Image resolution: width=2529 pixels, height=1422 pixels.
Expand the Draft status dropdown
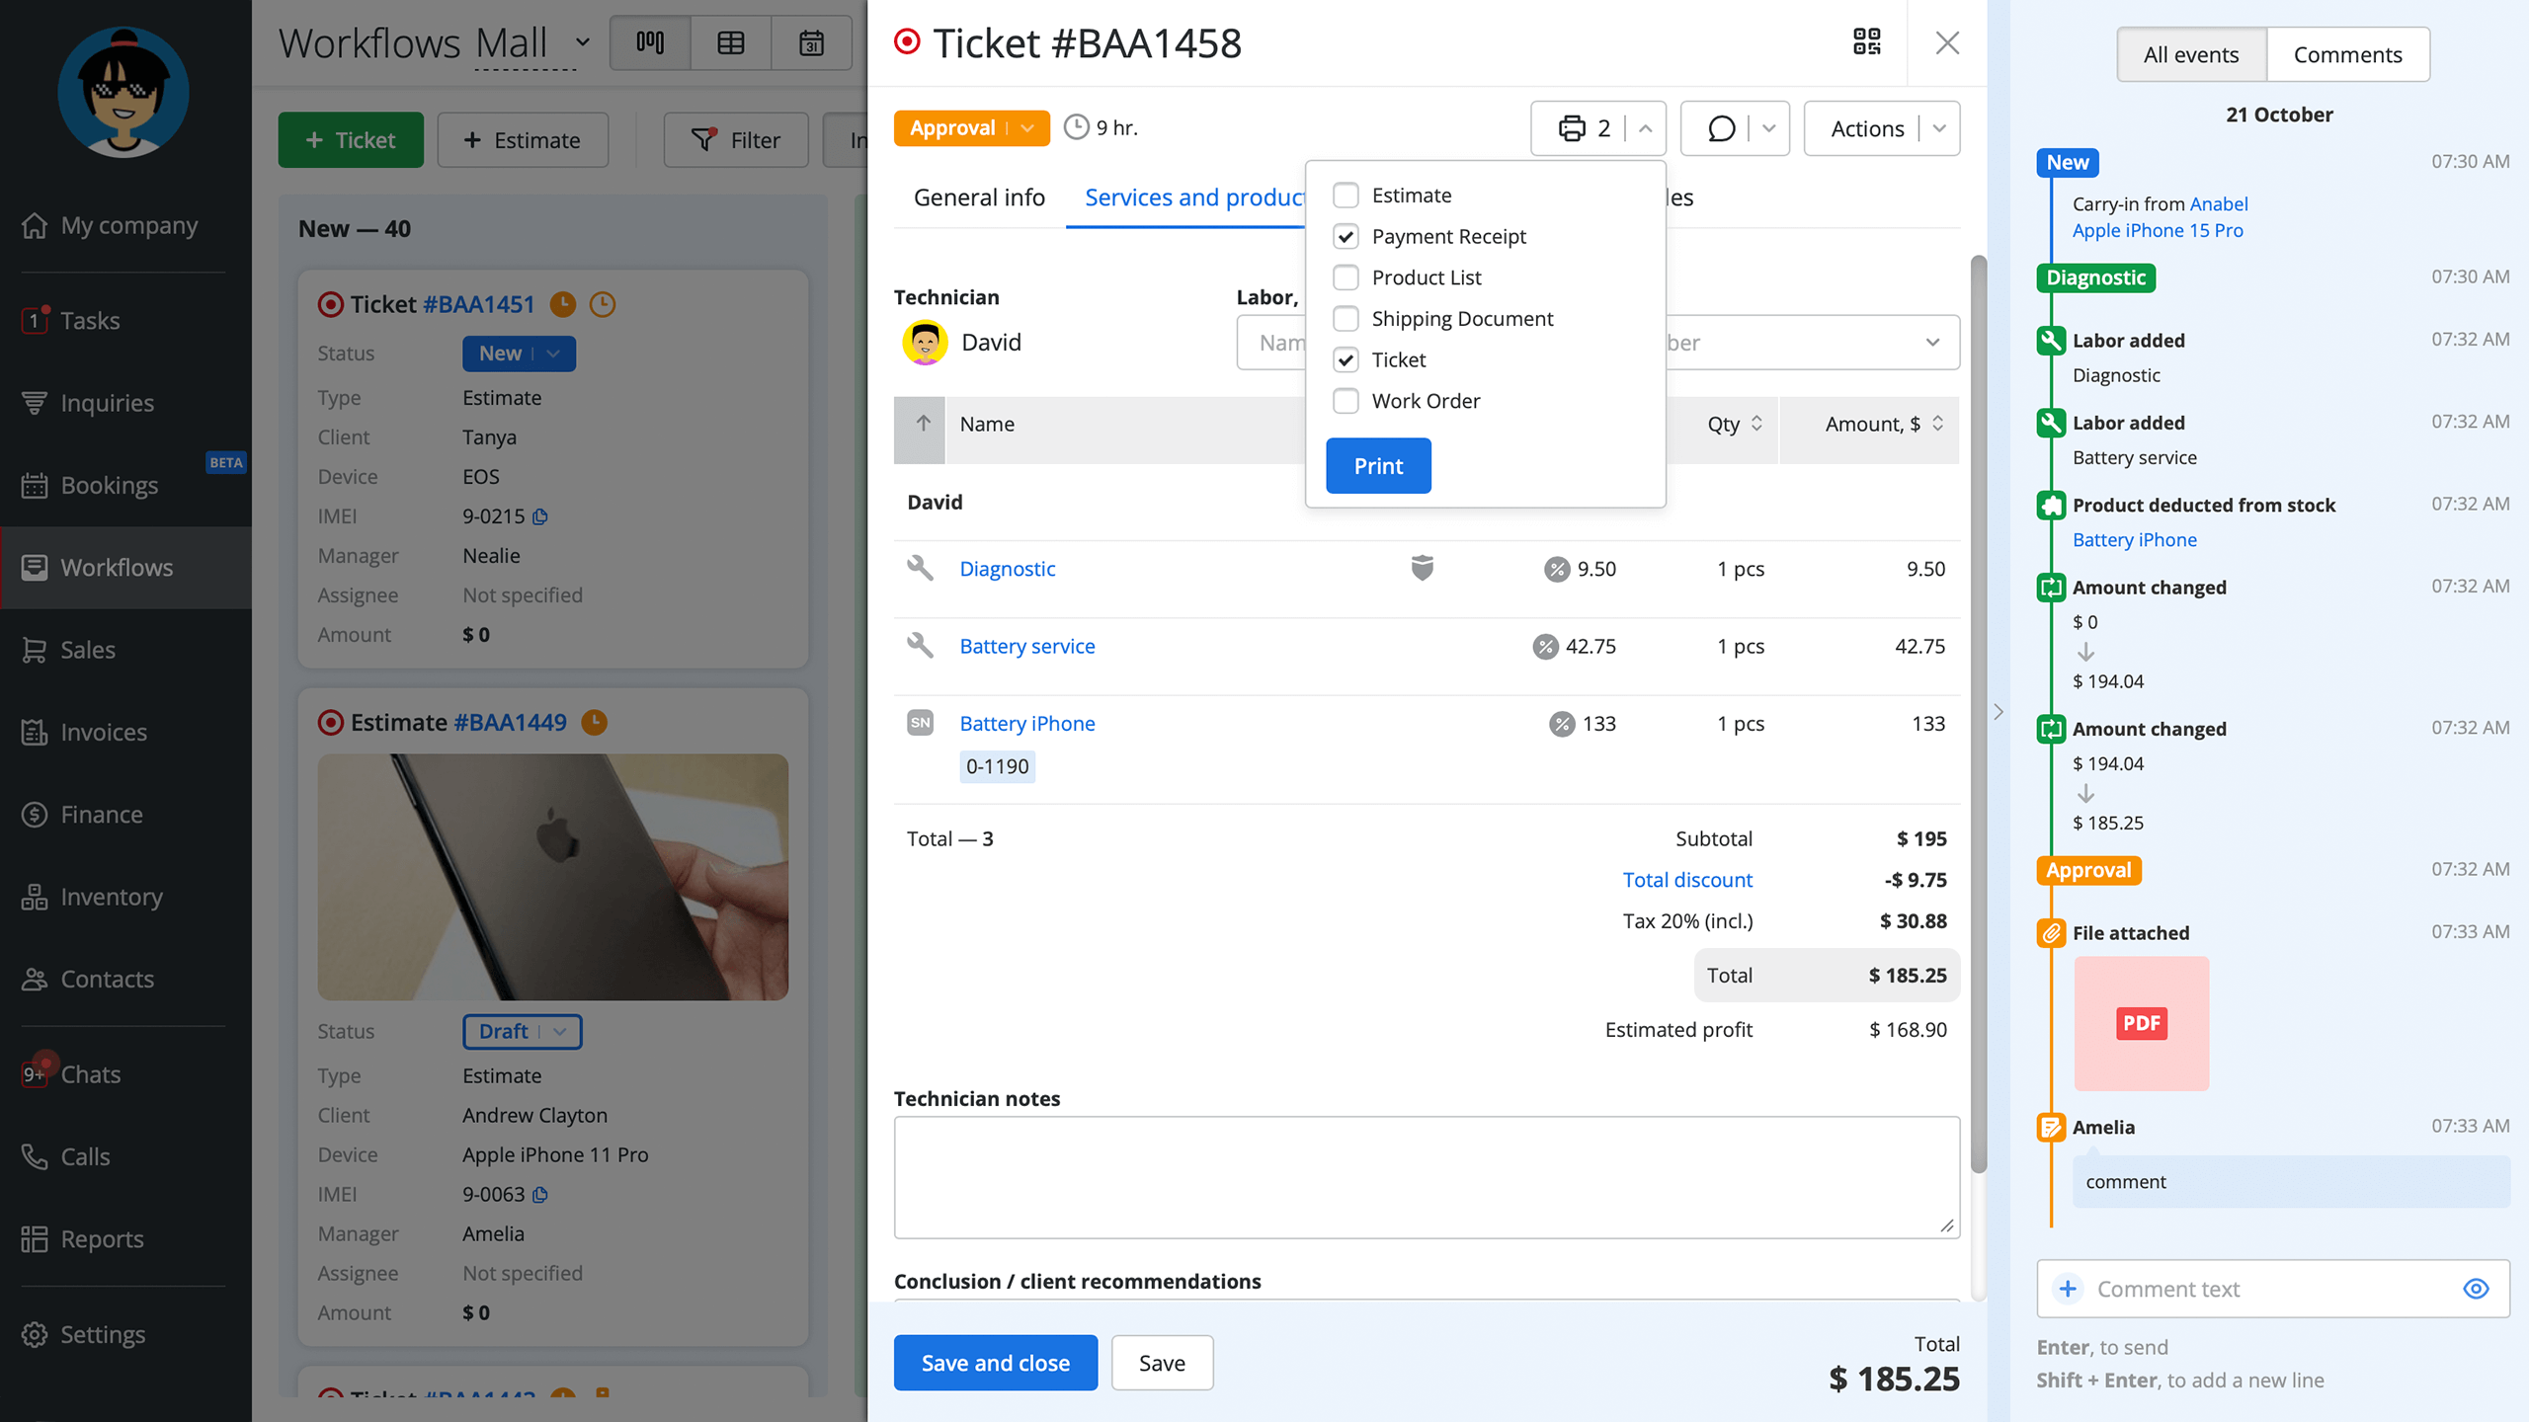tap(559, 1031)
